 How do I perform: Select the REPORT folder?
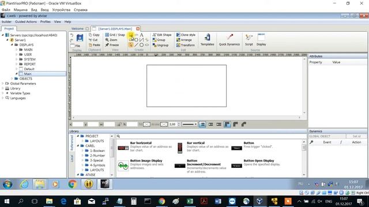pyautogui.click(x=29, y=64)
